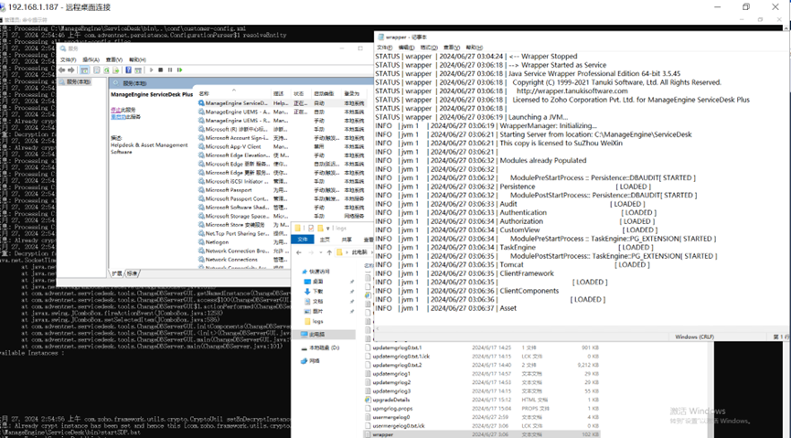791x438 pixels.
Task: Switch to the 扩展 tab in Services
Action: [x=117, y=273]
